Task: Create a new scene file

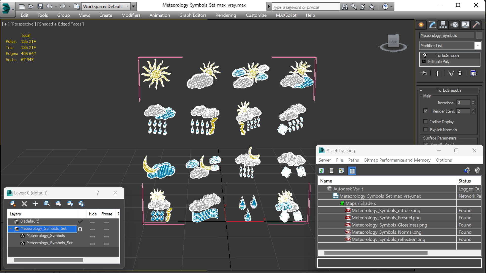Action: coord(22,6)
